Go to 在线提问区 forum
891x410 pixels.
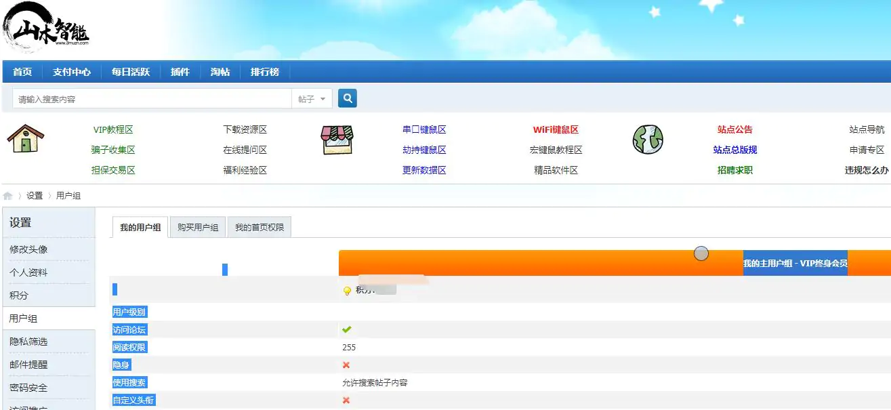pyautogui.click(x=245, y=150)
